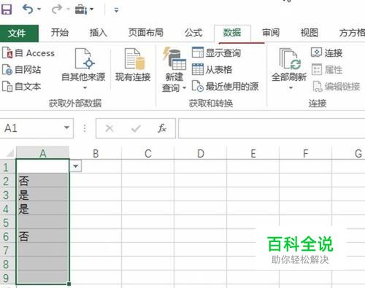Select row 1 header
Viewport: 365px width, 288px height.
point(8,167)
